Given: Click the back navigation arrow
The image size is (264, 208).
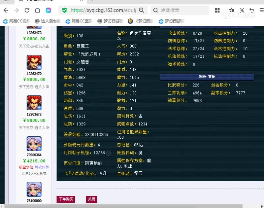Looking at the screenshot, I should point(6,10).
